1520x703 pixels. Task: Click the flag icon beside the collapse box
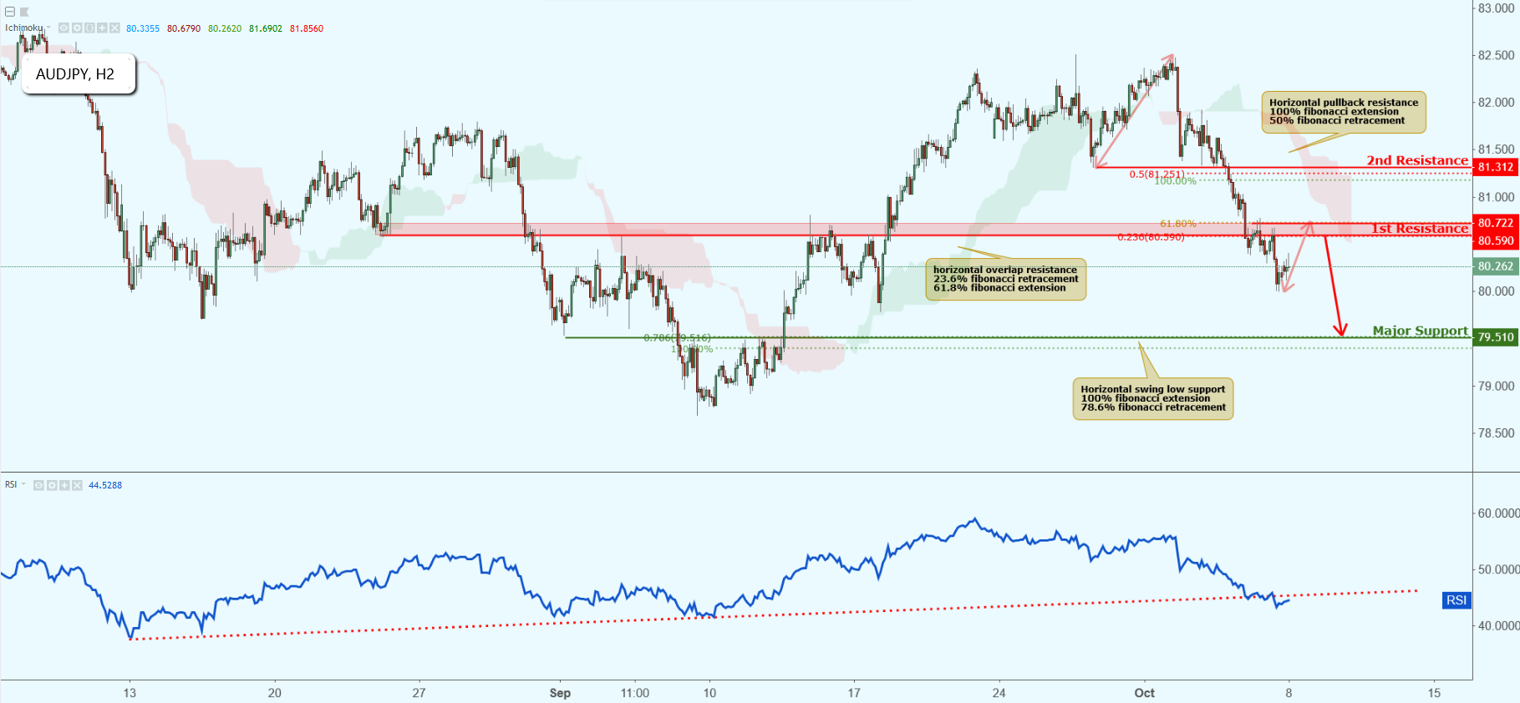(x=24, y=12)
